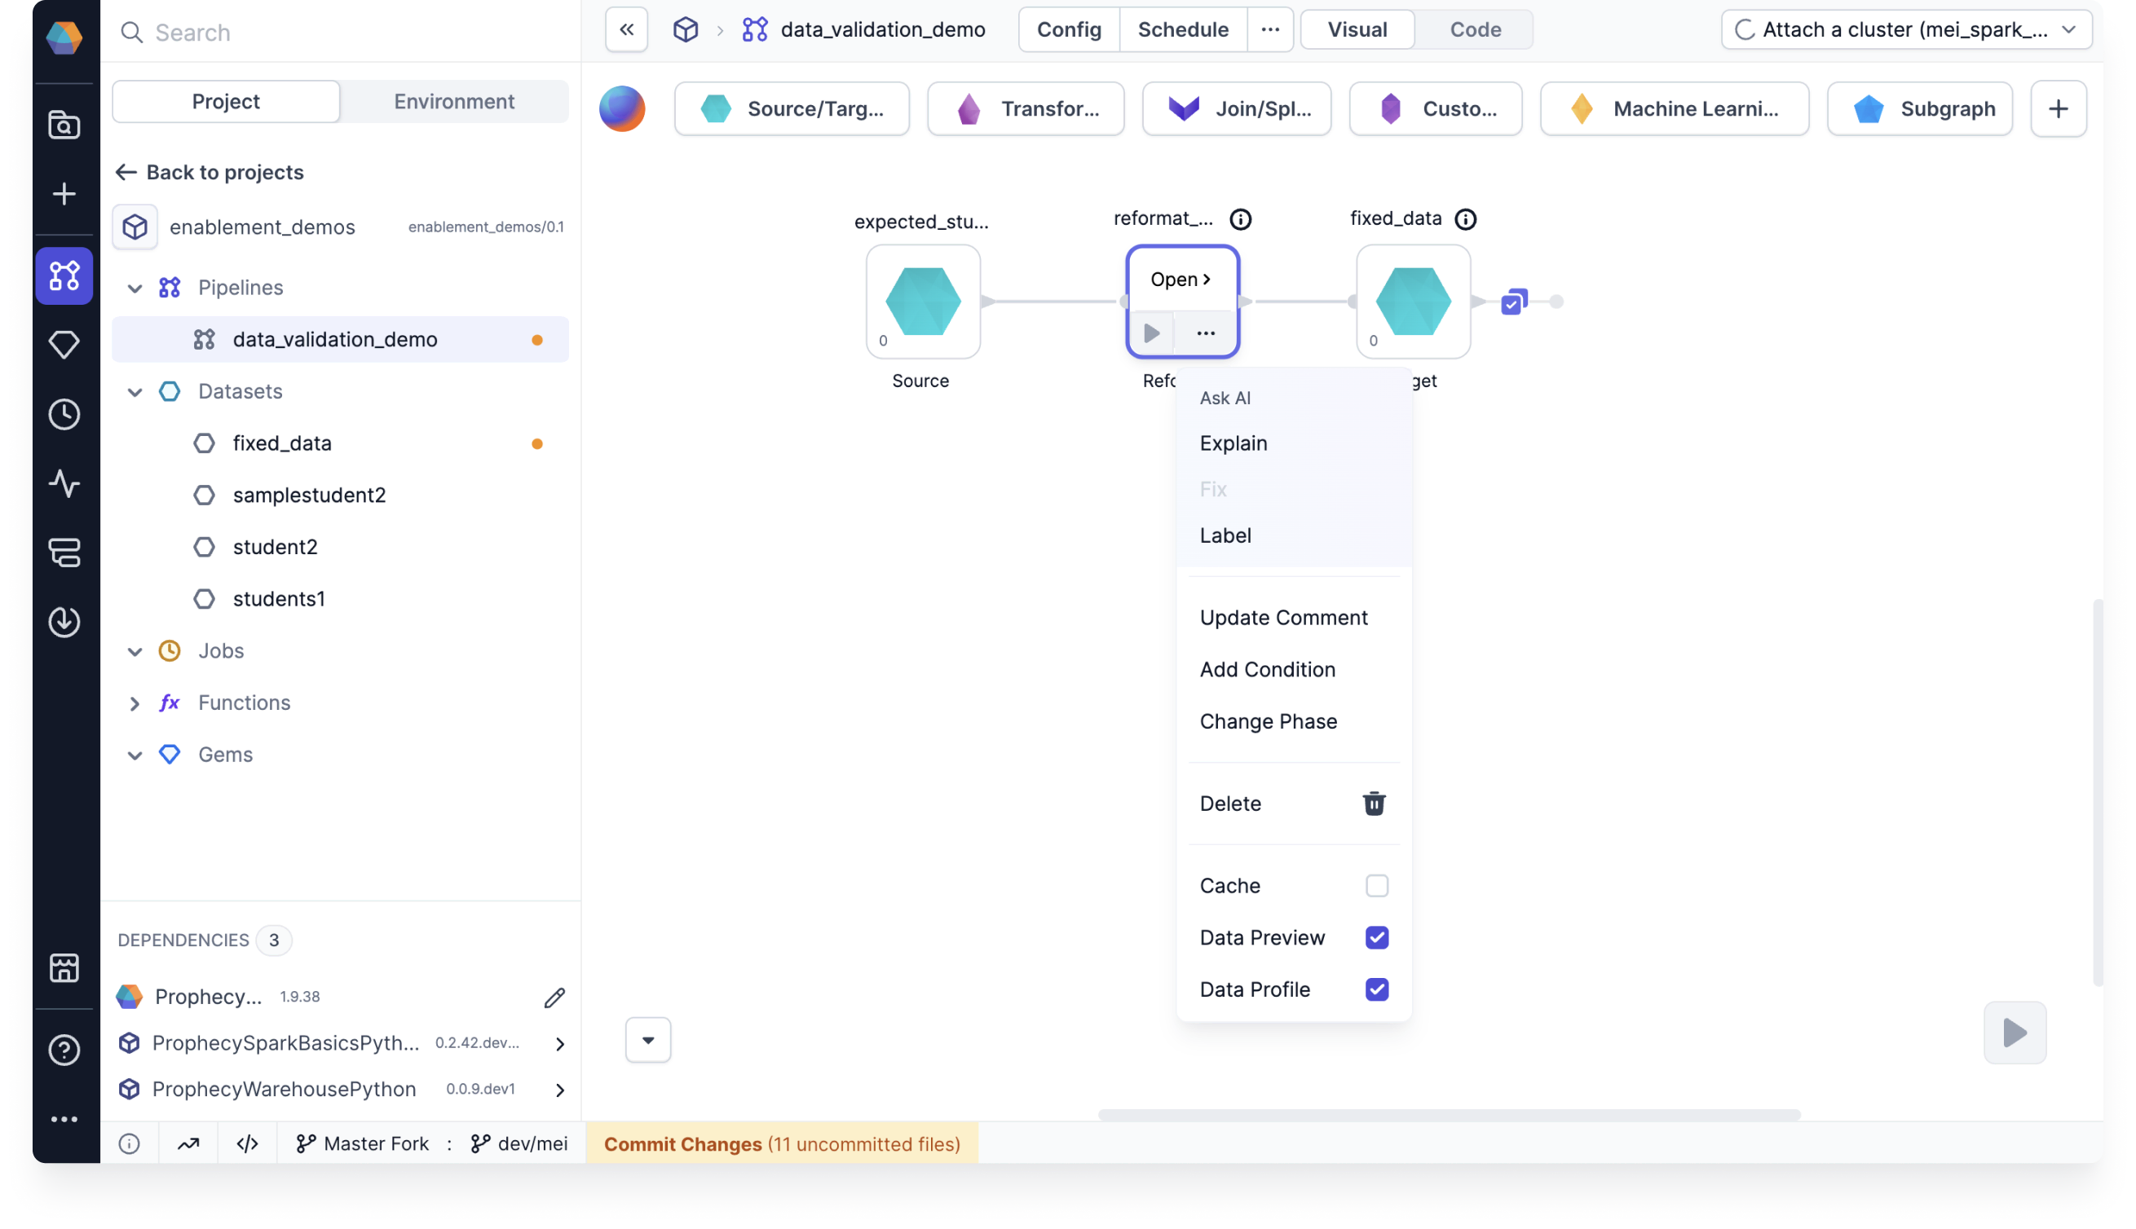Viewport: 2136px width, 1229px height.
Task: Open the download arrow icon in sidebar
Action: coord(64,622)
